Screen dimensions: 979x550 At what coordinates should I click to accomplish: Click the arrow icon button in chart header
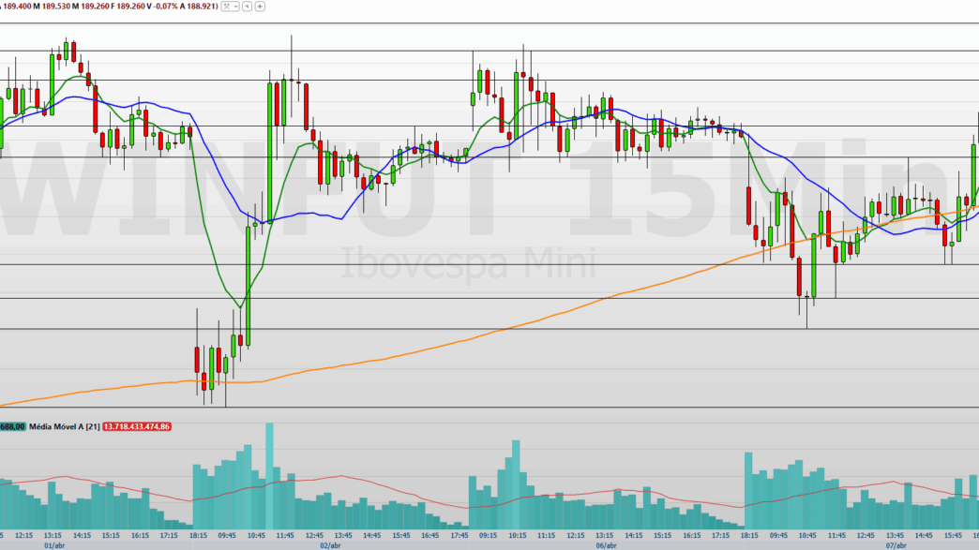point(245,6)
